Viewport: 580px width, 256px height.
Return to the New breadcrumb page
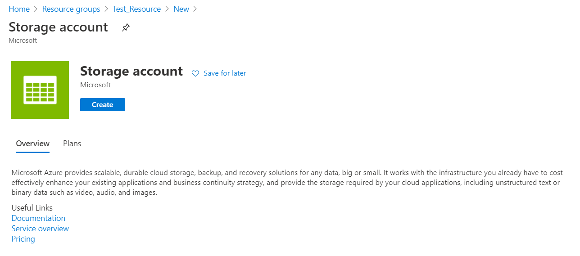tap(181, 9)
